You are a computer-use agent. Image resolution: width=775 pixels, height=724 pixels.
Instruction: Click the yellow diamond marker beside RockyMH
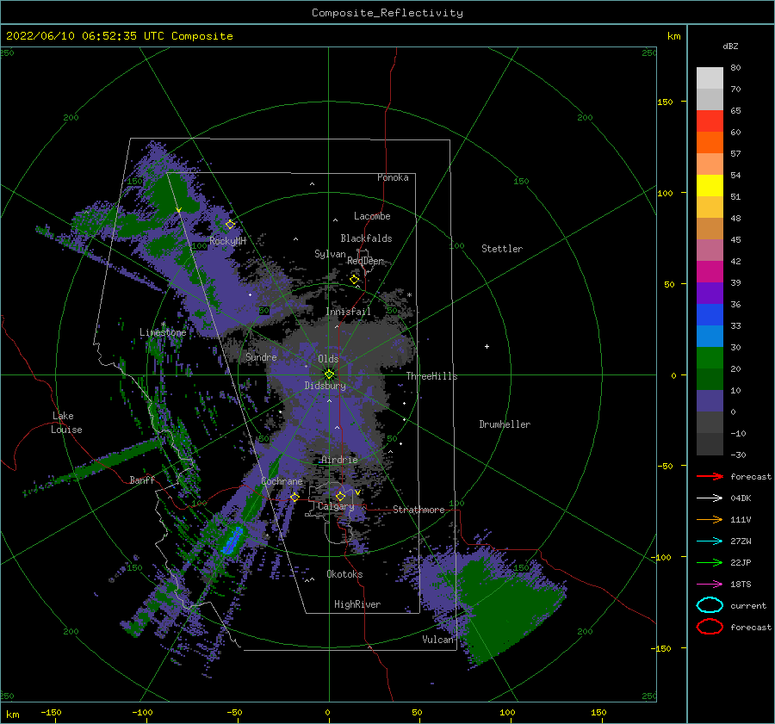tap(230, 225)
